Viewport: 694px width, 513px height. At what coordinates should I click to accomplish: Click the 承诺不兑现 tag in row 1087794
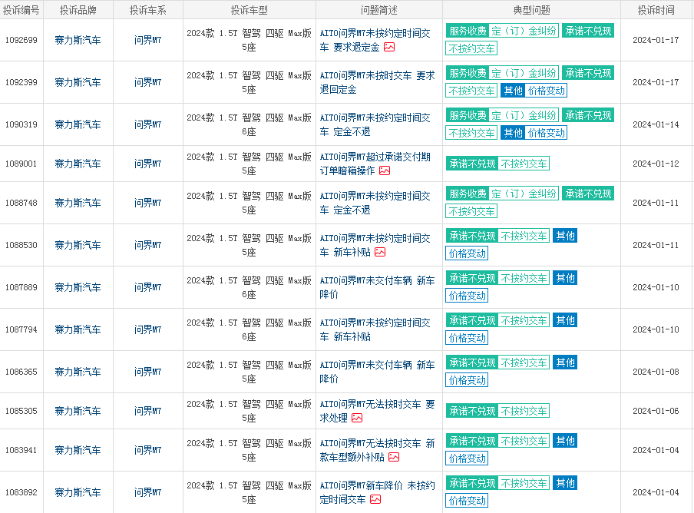pos(472,320)
